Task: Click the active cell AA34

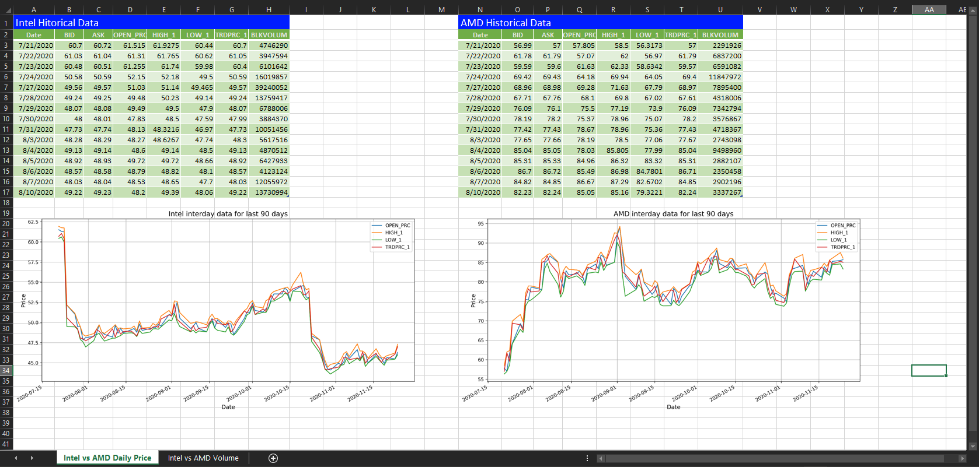Action: pos(929,370)
